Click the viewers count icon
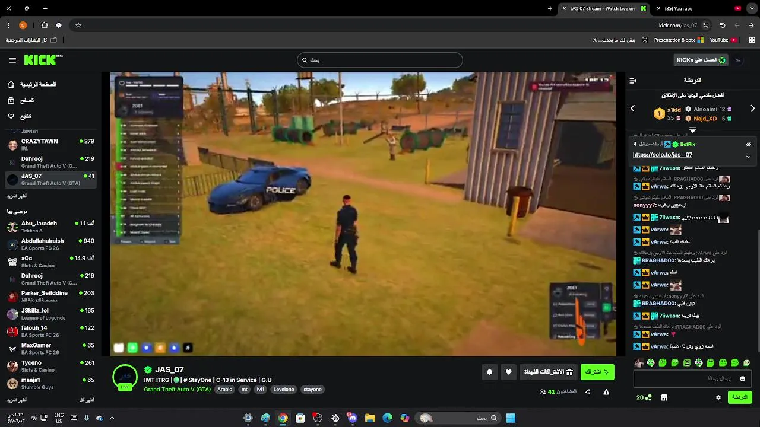This screenshot has height=427, width=760. click(x=543, y=392)
